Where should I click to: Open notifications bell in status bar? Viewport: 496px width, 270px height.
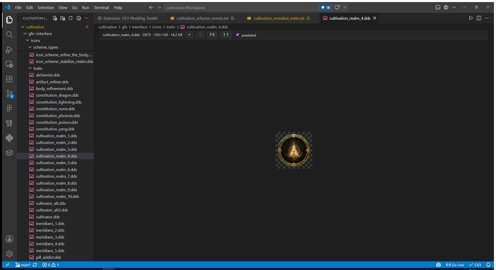pos(489,265)
